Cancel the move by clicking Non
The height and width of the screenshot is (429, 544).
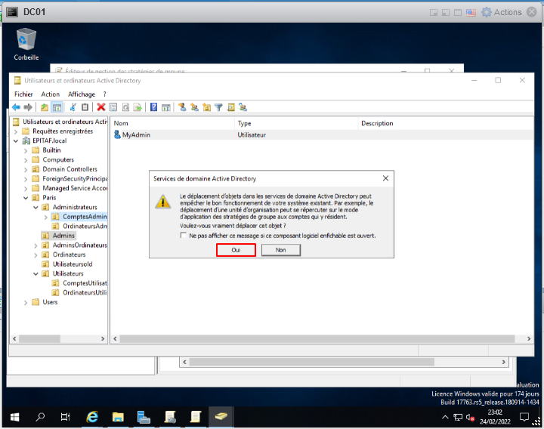(x=280, y=250)
